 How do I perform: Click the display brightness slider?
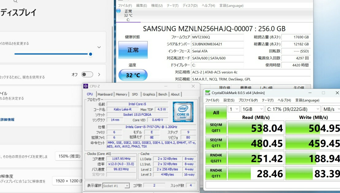pos(52,54)
